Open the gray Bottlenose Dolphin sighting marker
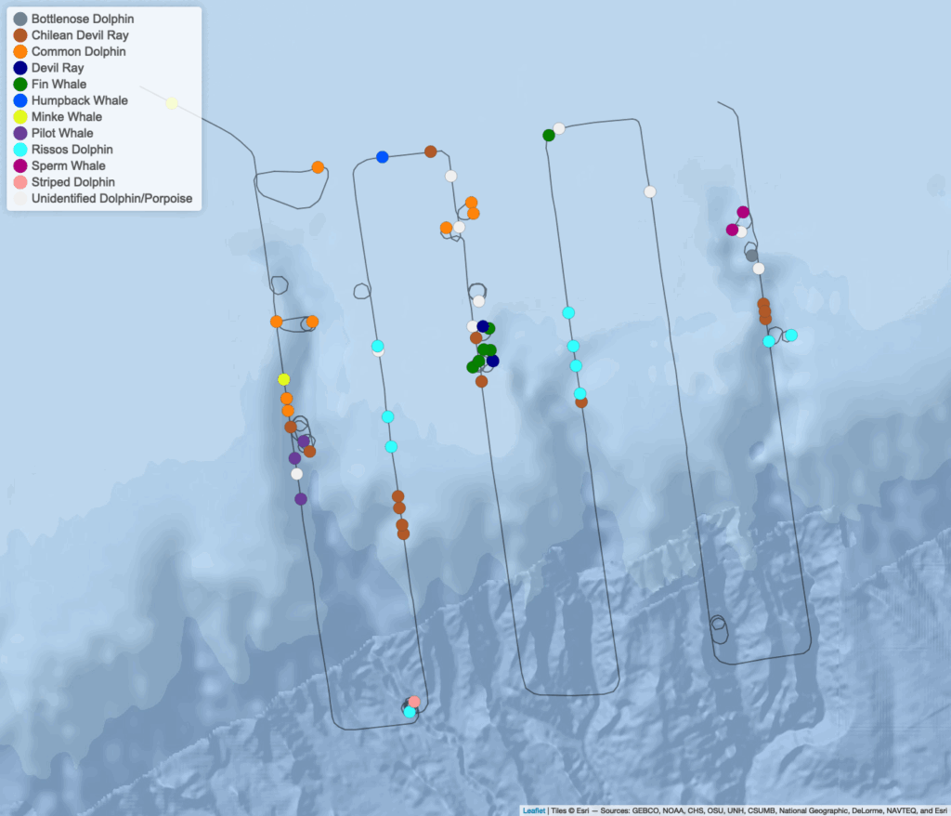 (751, 255)
